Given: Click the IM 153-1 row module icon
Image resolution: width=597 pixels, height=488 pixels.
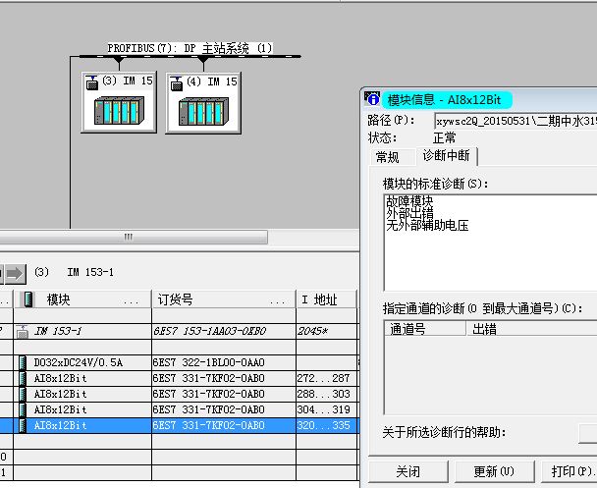Looking at the screenshot, I should 23,332.
